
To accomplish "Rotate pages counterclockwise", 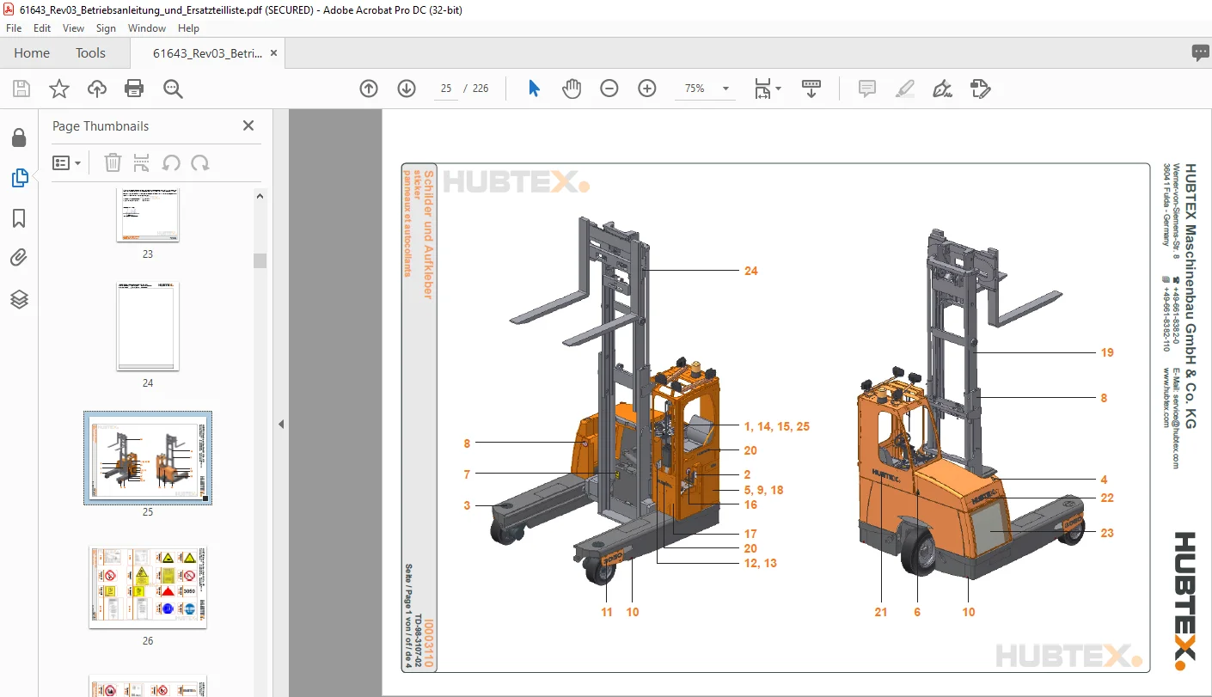I will tap(171, 162).
